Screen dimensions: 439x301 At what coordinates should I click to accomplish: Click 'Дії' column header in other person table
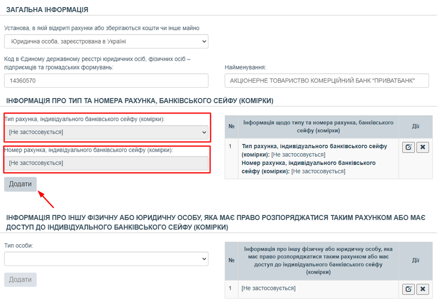(415, 260)
